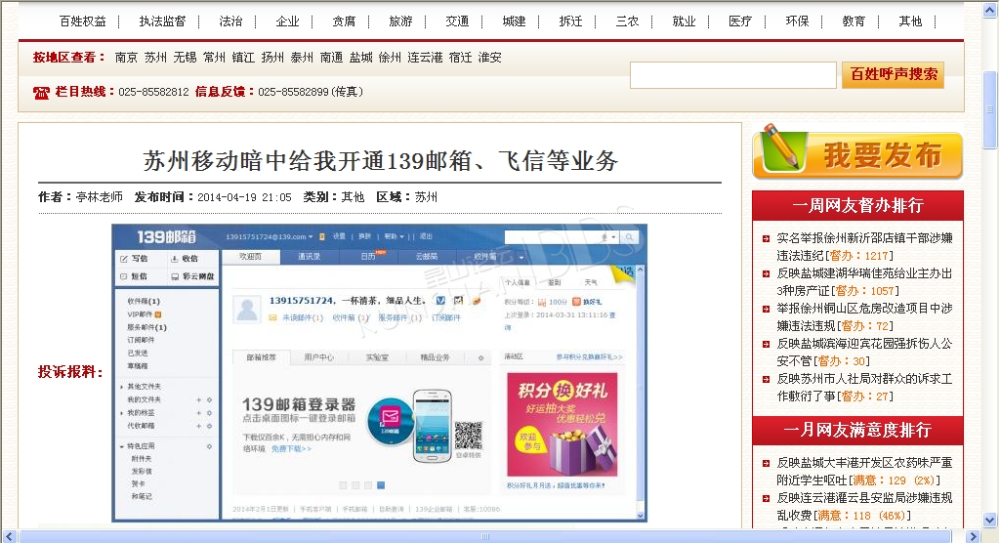Choose the 淮安 region link
This screenshot has width=1000, height=543.
pyautogui.click(x=490, y=58)
